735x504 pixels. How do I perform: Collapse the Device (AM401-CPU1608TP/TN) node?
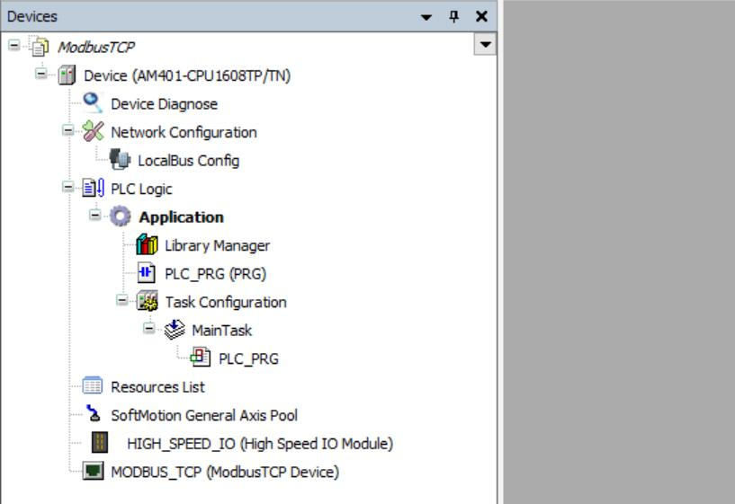point(41,75)
